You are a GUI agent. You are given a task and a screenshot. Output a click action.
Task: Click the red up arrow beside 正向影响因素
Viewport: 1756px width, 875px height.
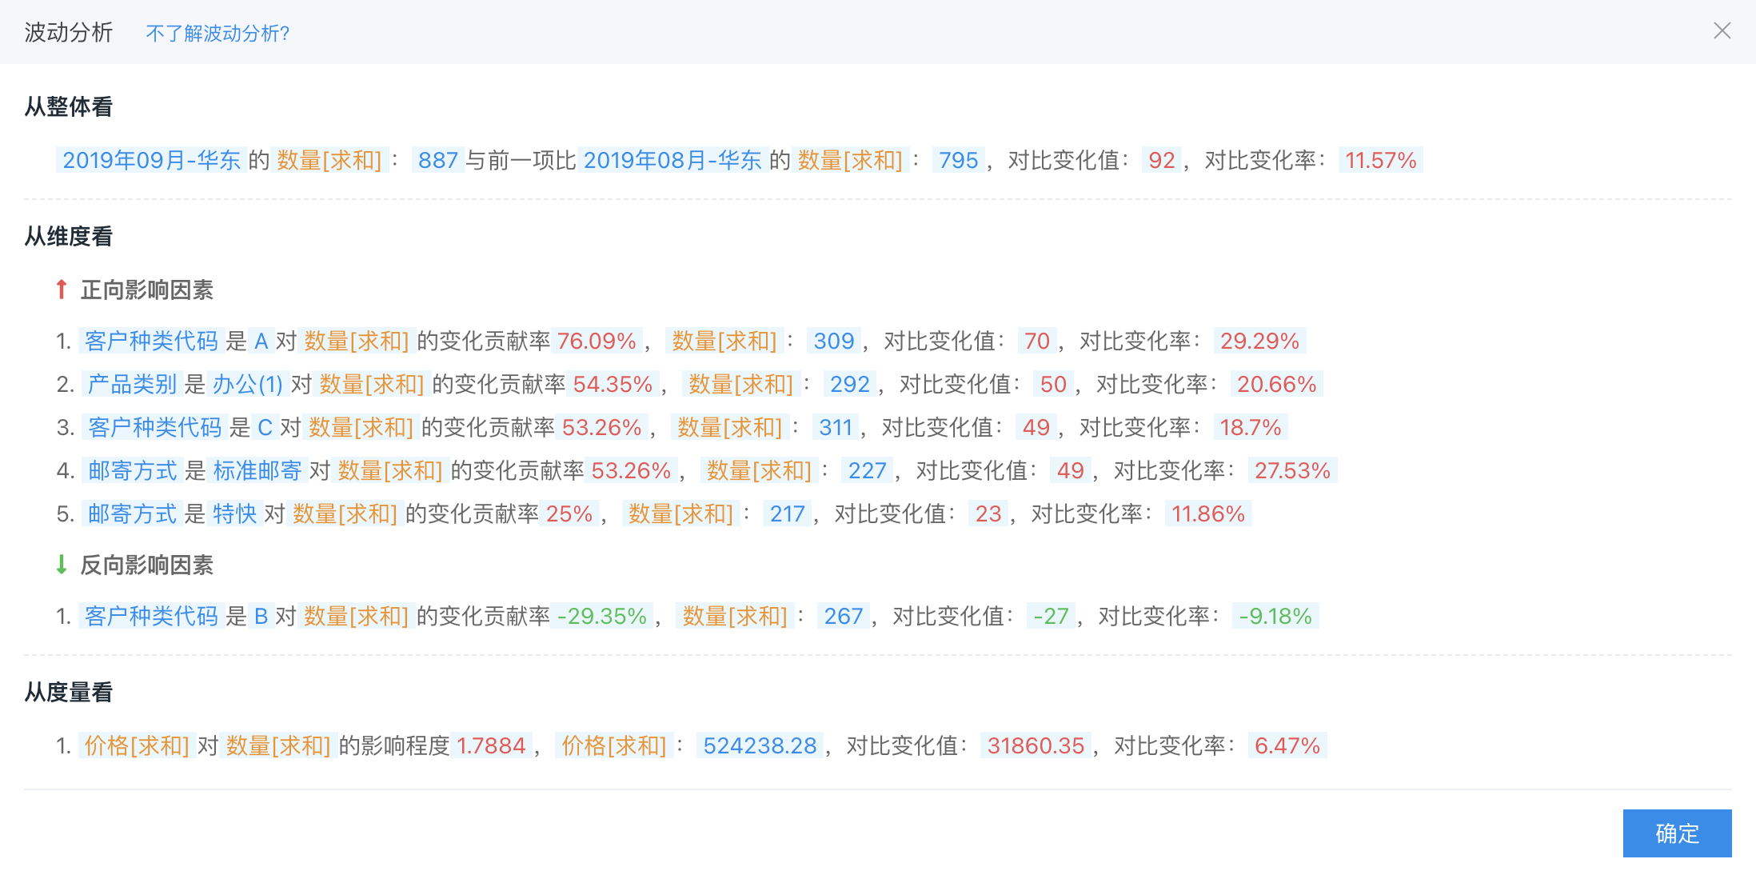click(x=62, y=290)
